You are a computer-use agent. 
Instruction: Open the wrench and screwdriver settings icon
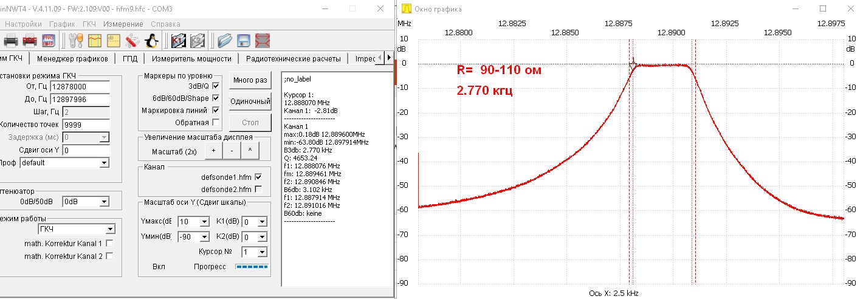click(76, 41)
